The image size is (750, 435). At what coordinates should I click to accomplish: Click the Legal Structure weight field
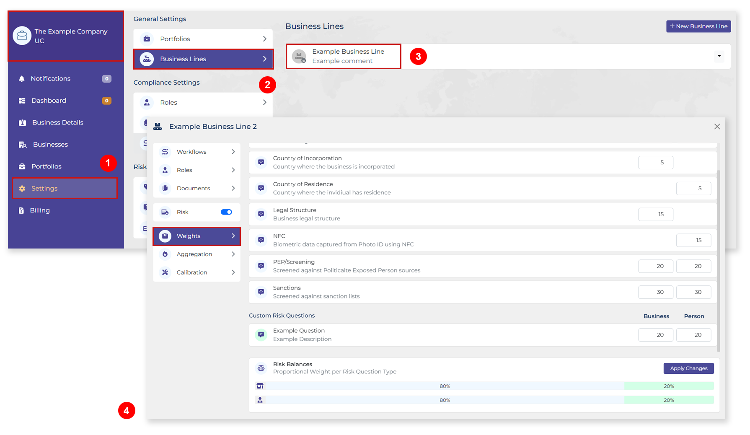pyautogui.click(x=656, y=214)
